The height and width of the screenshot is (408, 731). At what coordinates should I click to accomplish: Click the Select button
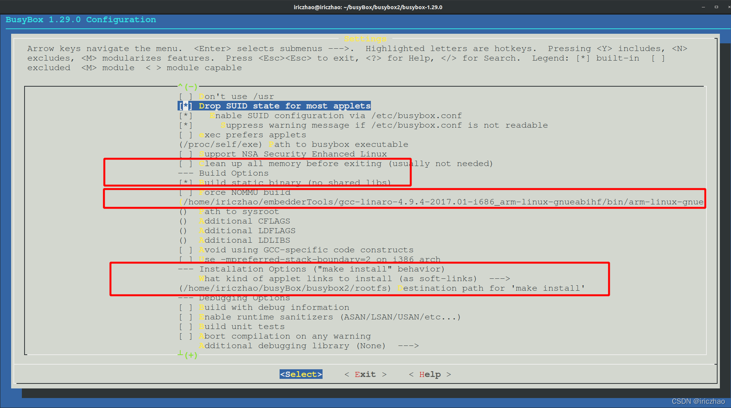pos(301,374)
